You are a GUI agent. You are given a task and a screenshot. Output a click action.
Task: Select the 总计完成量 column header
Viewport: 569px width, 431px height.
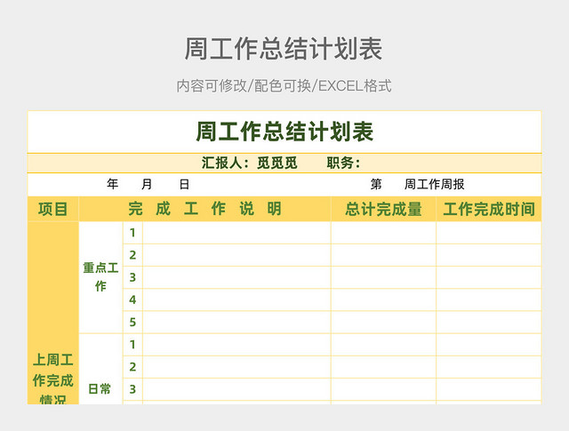(383, 209)
